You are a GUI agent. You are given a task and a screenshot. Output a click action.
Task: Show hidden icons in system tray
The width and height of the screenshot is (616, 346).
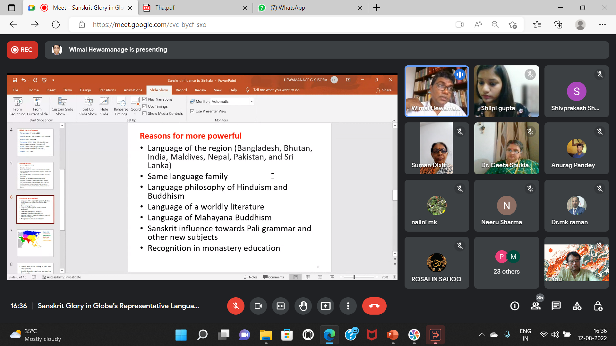[x=482, y=334]
